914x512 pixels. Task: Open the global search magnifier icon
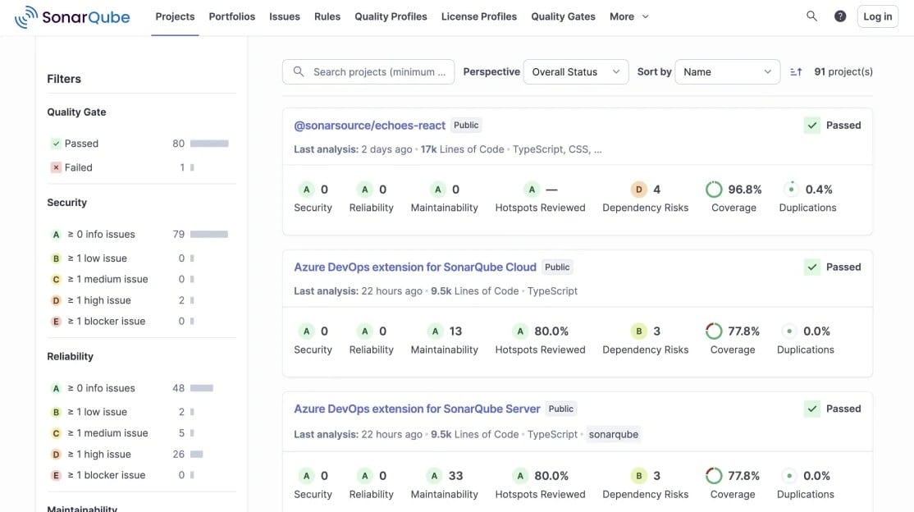pyautogui.click(x=811, y=16)
